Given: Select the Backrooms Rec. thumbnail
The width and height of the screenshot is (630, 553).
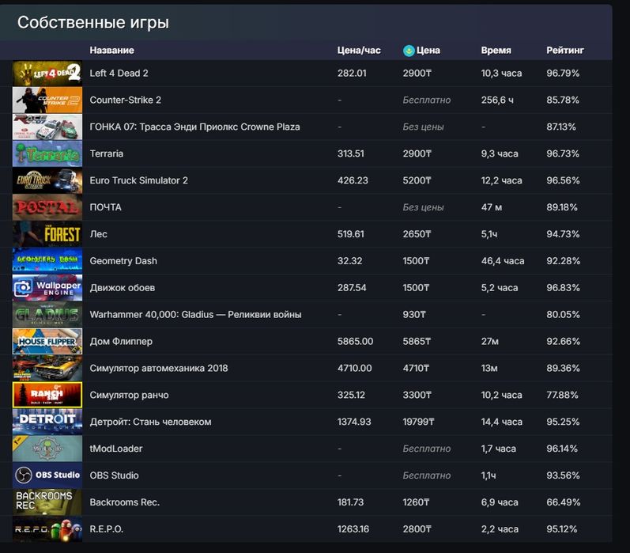Looking at the screenshot, I should (47, 502).
